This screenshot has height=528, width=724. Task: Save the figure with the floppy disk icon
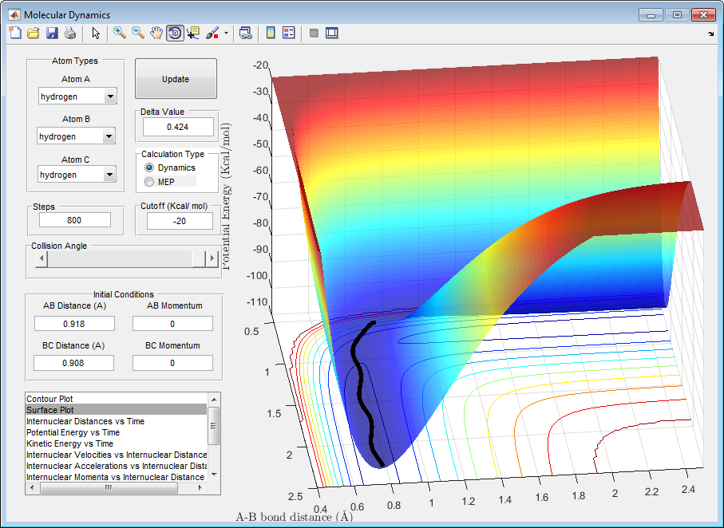(x=52, y=33)
